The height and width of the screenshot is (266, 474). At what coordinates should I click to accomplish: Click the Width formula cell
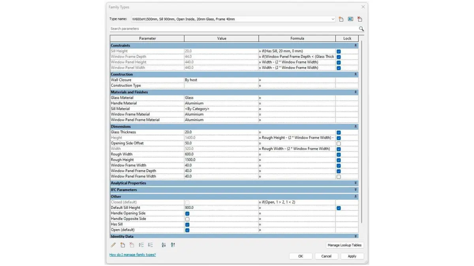297,149
